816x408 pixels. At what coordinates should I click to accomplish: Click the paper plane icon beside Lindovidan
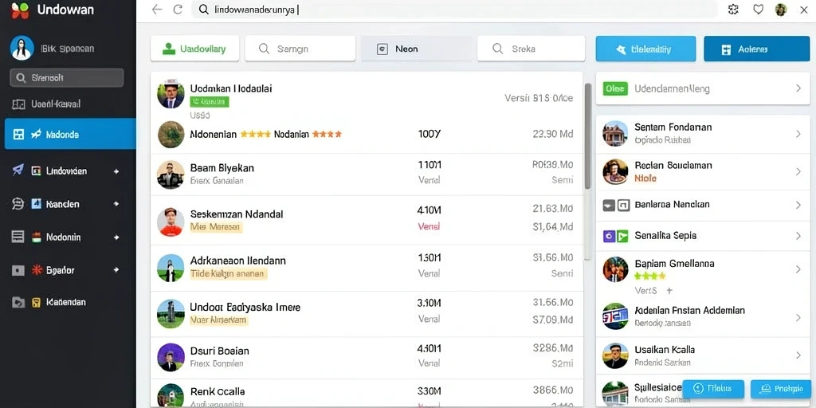18,171
